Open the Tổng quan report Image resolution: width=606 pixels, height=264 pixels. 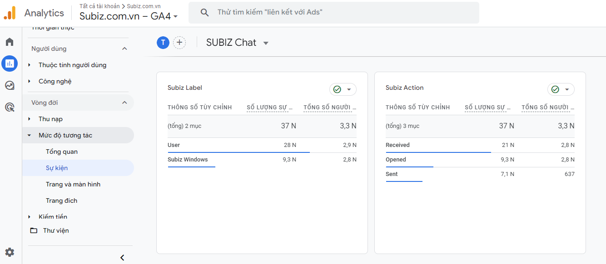pyautogui.click(x=62, y=152)
